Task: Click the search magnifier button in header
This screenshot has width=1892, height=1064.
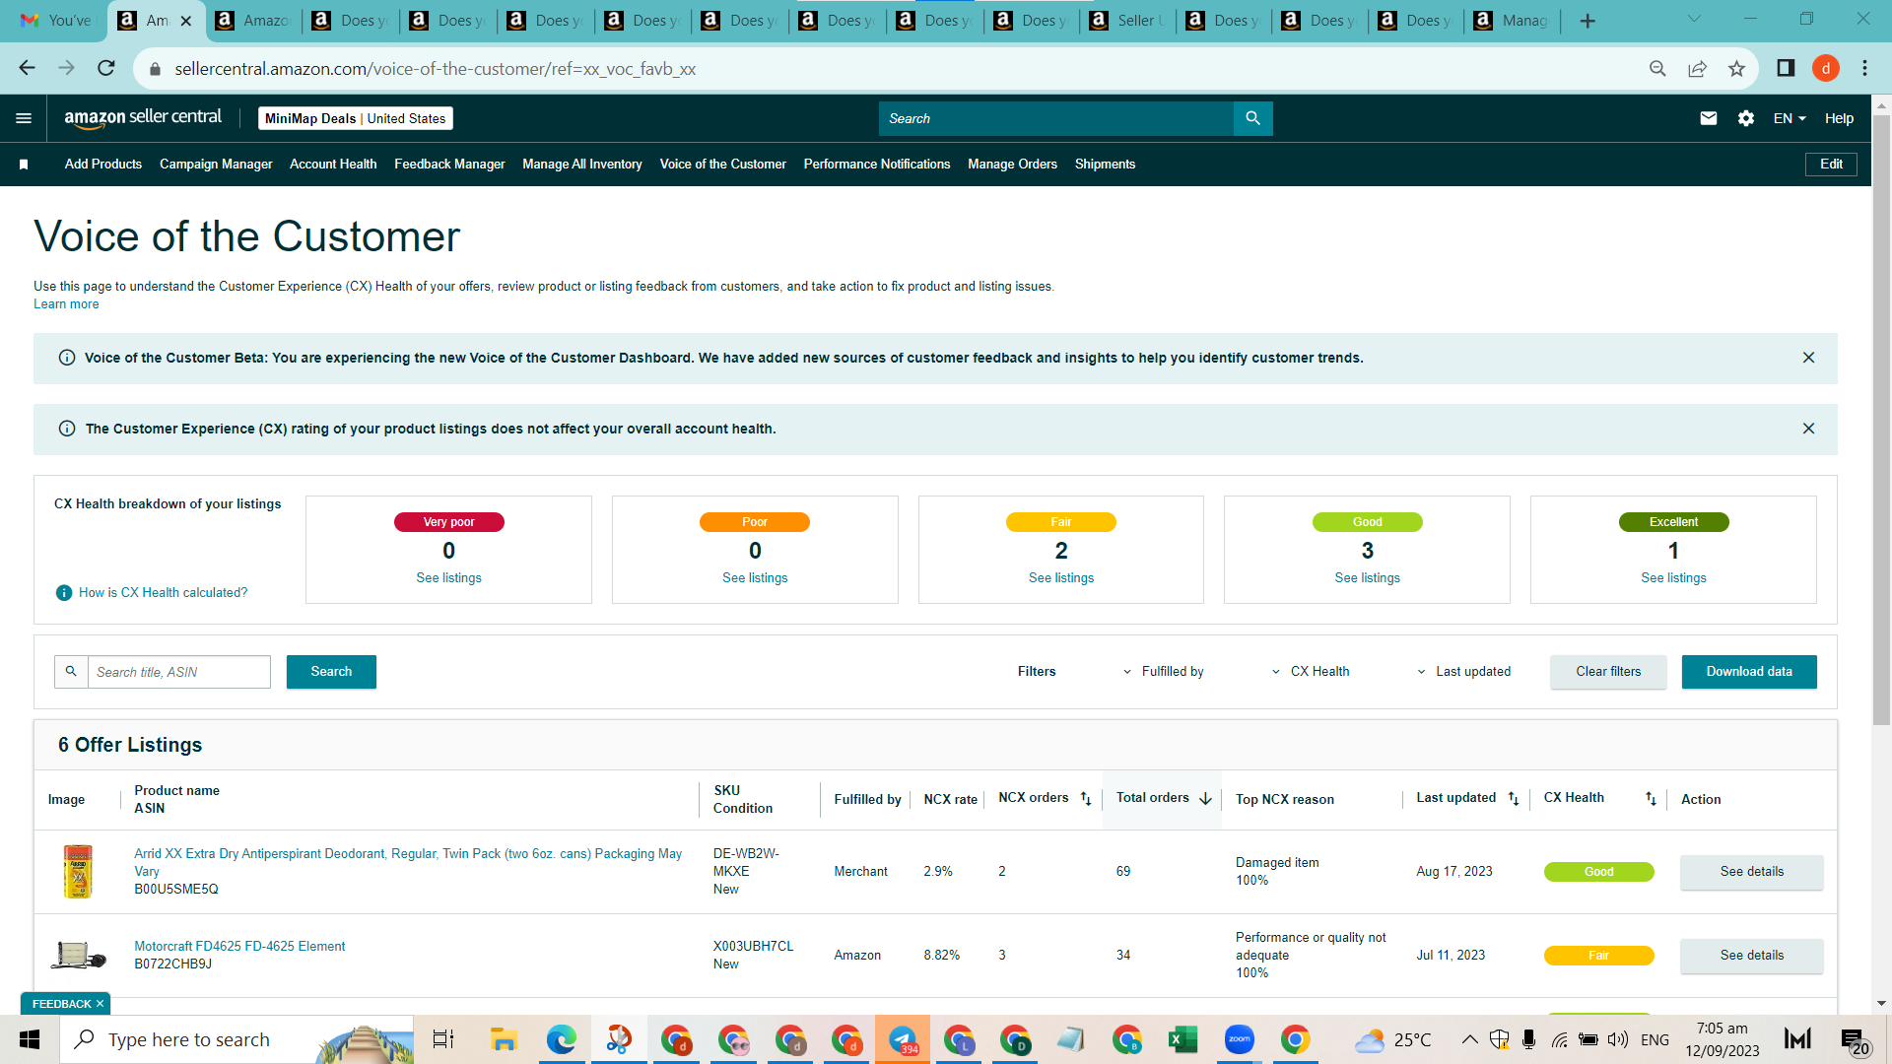Action: (x=1252, y=118)
